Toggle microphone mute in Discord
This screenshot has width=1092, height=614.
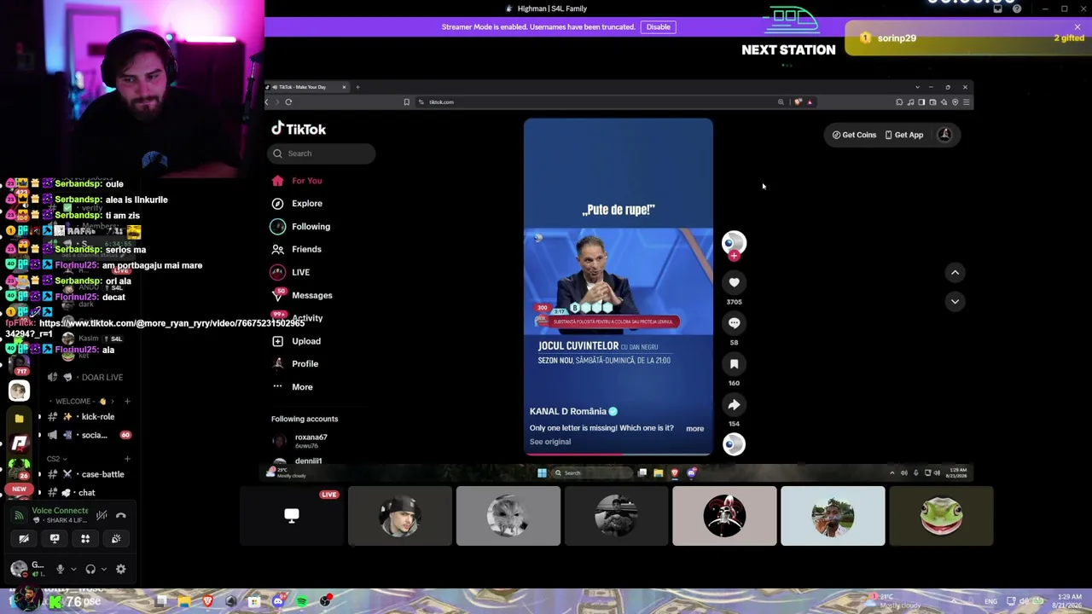coord(60,570)
